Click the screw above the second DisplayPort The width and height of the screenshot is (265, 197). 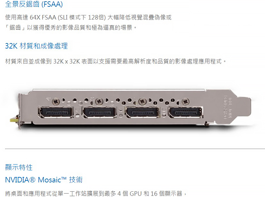coord(99,101)
